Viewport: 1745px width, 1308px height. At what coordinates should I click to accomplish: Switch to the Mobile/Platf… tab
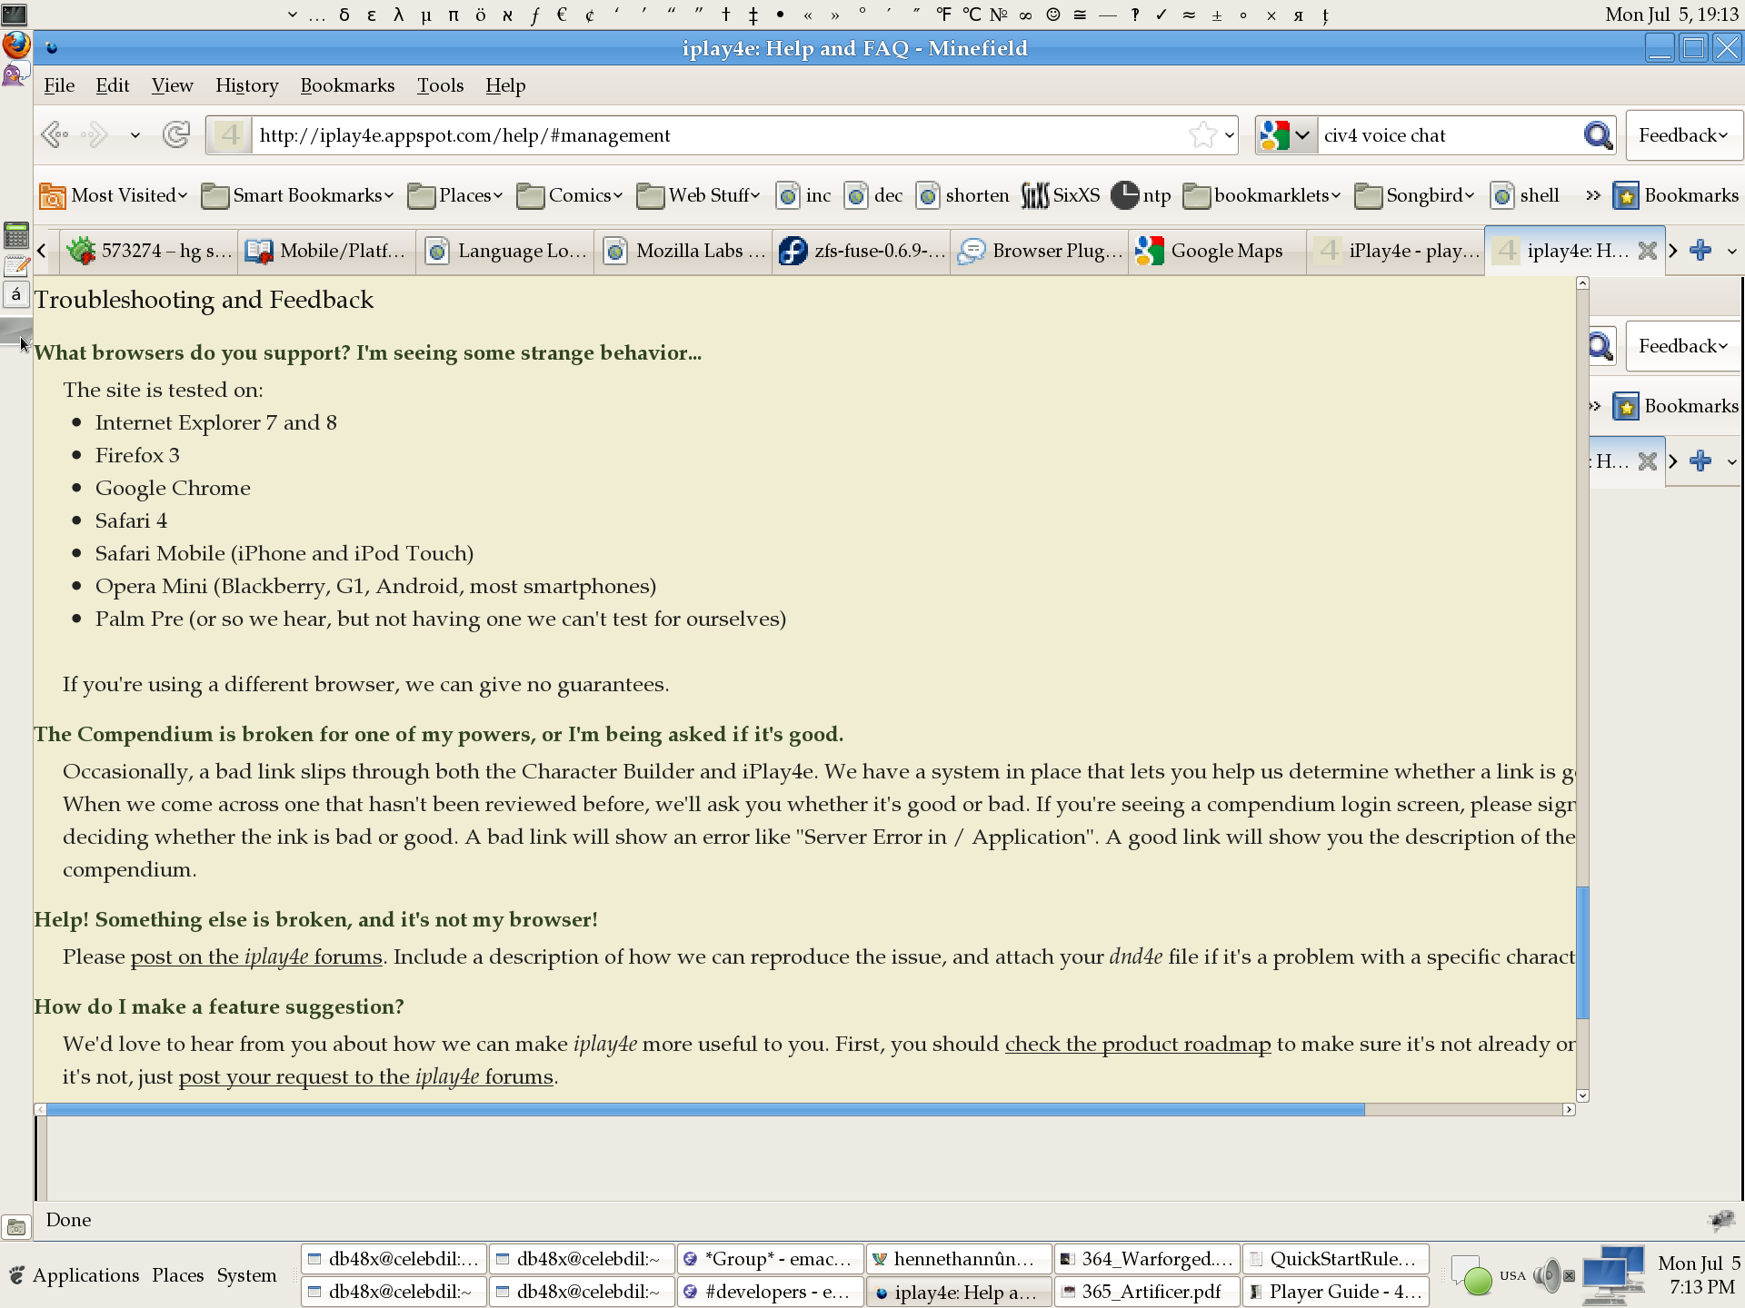click(x=327, y=251)
